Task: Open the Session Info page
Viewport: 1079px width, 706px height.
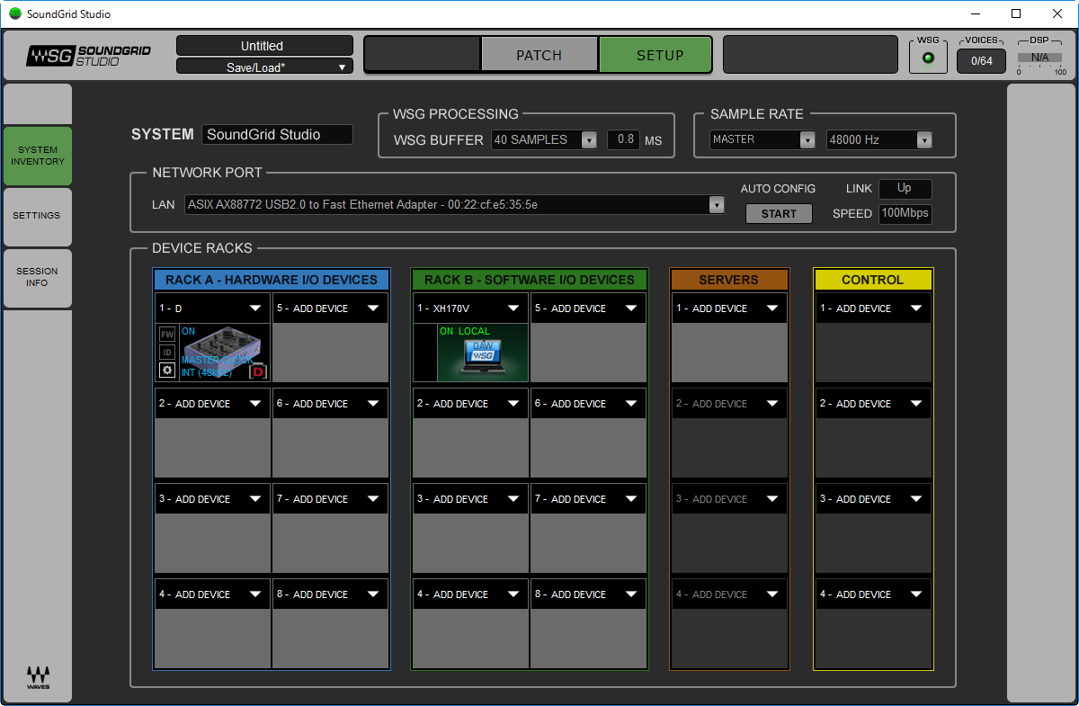Action: pyautogui.click(x=38, y=277)
